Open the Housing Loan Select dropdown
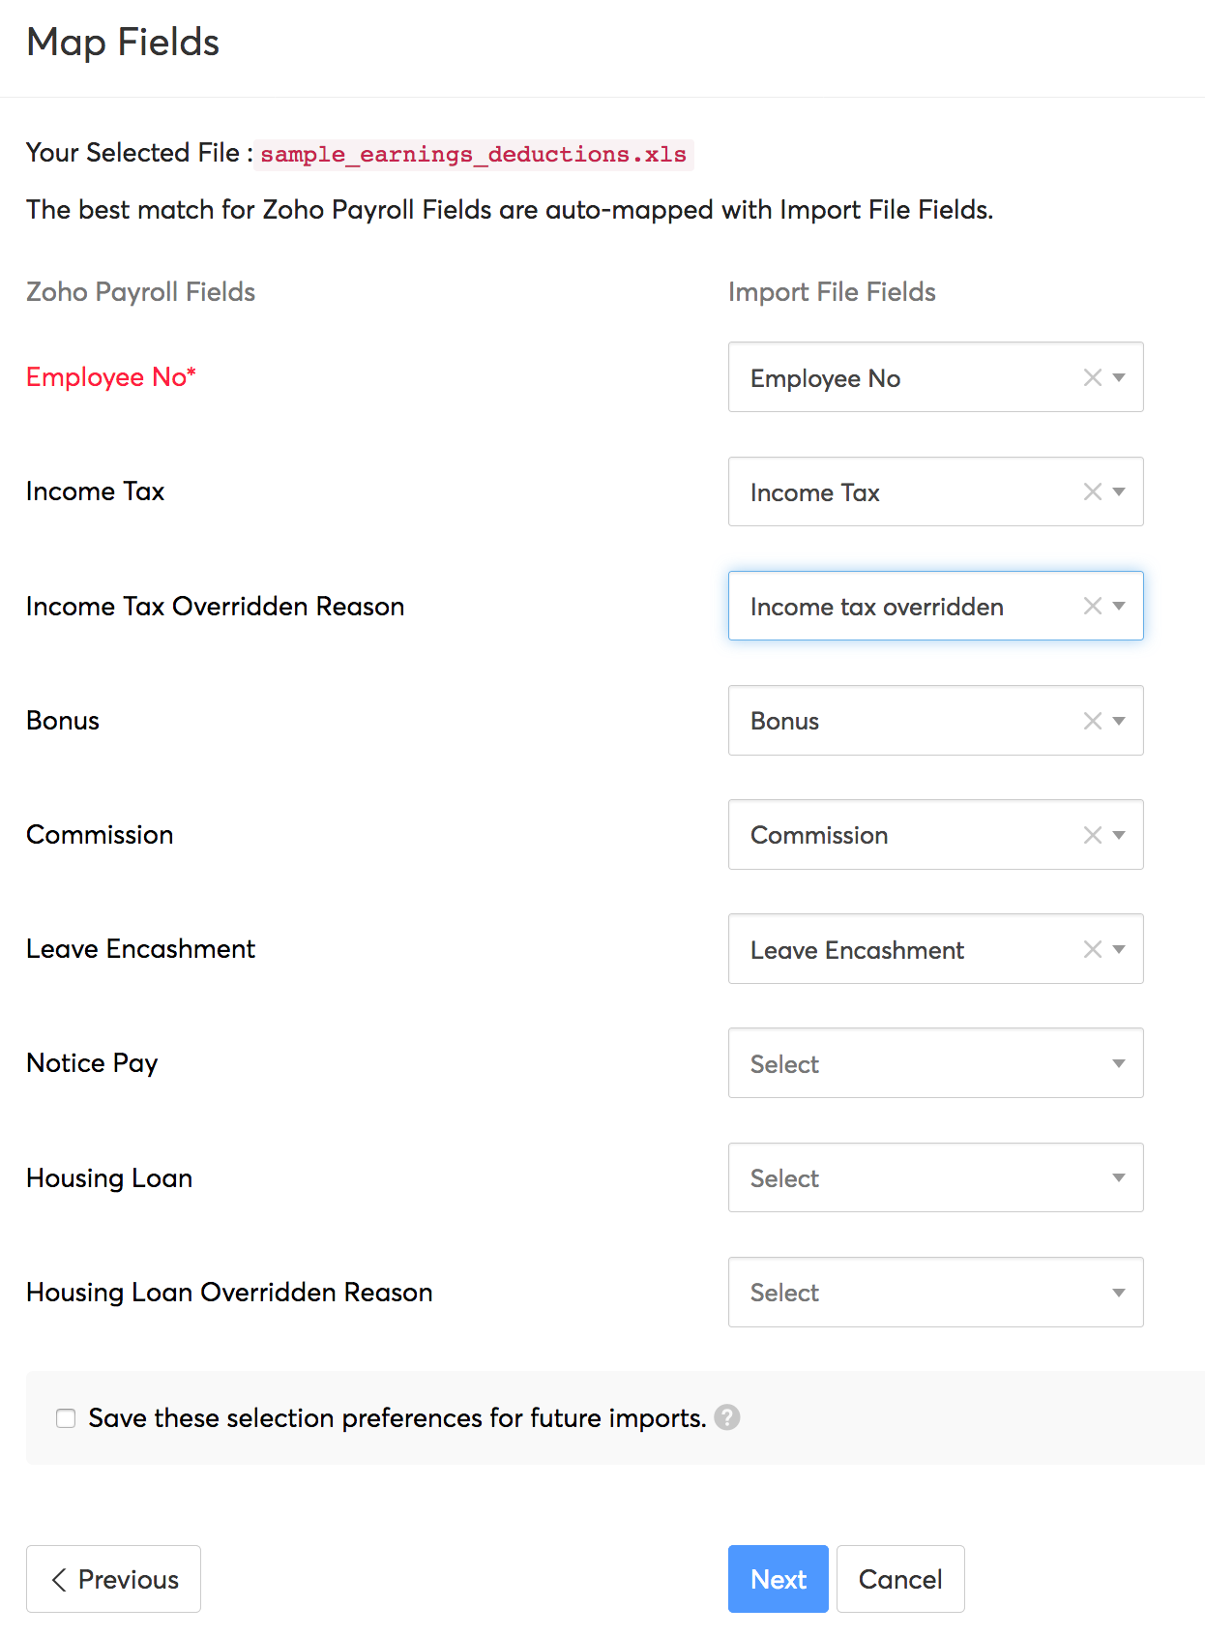Screen dimensions: 1205x1637 tap(934, 1177)
